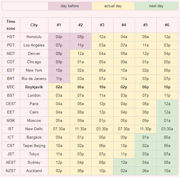Select the 'Time zone' column header

coord(11,25)
